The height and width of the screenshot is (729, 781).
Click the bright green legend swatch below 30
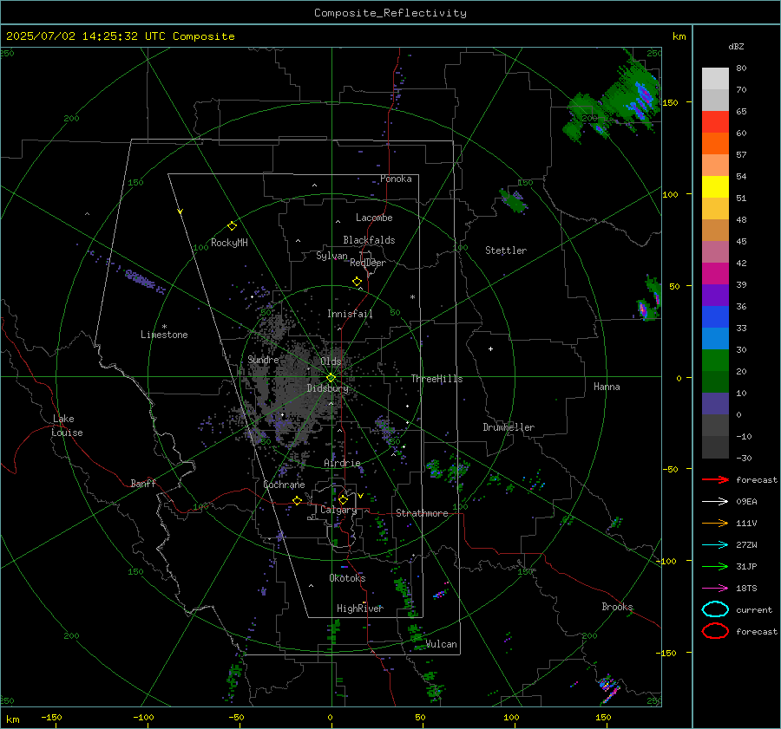pos(715,360)
